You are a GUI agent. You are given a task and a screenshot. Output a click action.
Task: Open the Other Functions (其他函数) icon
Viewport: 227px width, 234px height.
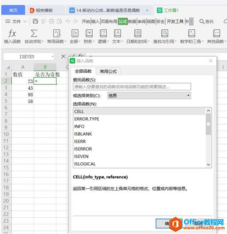point(217,33)
